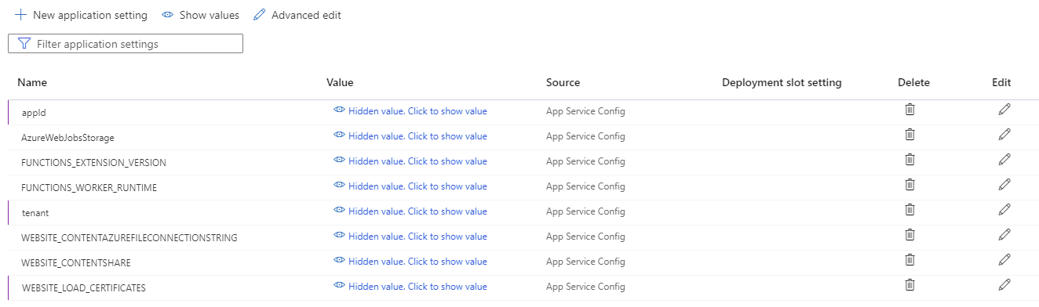Screen dimensions: 1039x307
Task: Select the WEBSITE_CONTENTAZUREFILECONNECTIONSTRING name
Action: (129, 238)
